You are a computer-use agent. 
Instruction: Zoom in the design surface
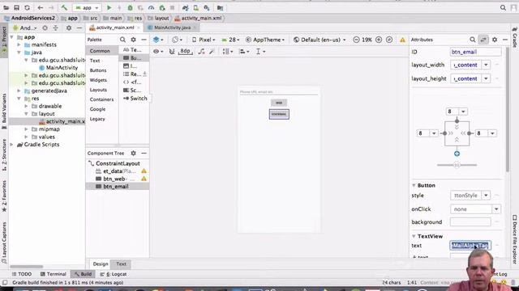[379, 40]
